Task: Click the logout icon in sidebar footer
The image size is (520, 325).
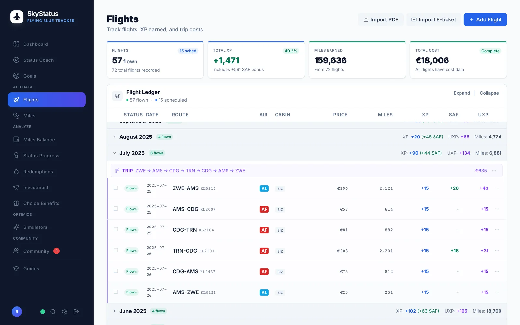Action: click(76, 312)
